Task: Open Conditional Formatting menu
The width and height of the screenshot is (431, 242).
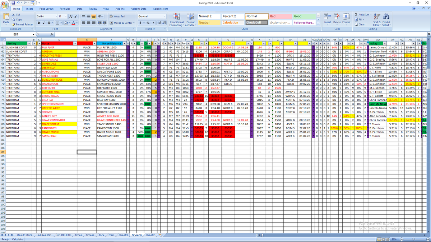Action: pyautogui.click(x=176, y=20)
